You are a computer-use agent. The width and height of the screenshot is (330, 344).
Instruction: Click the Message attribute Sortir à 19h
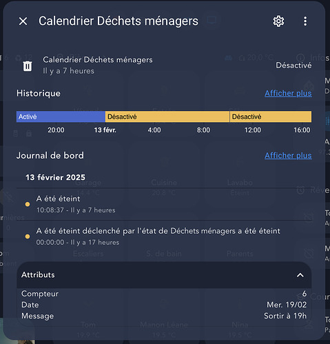pos(285,316)
